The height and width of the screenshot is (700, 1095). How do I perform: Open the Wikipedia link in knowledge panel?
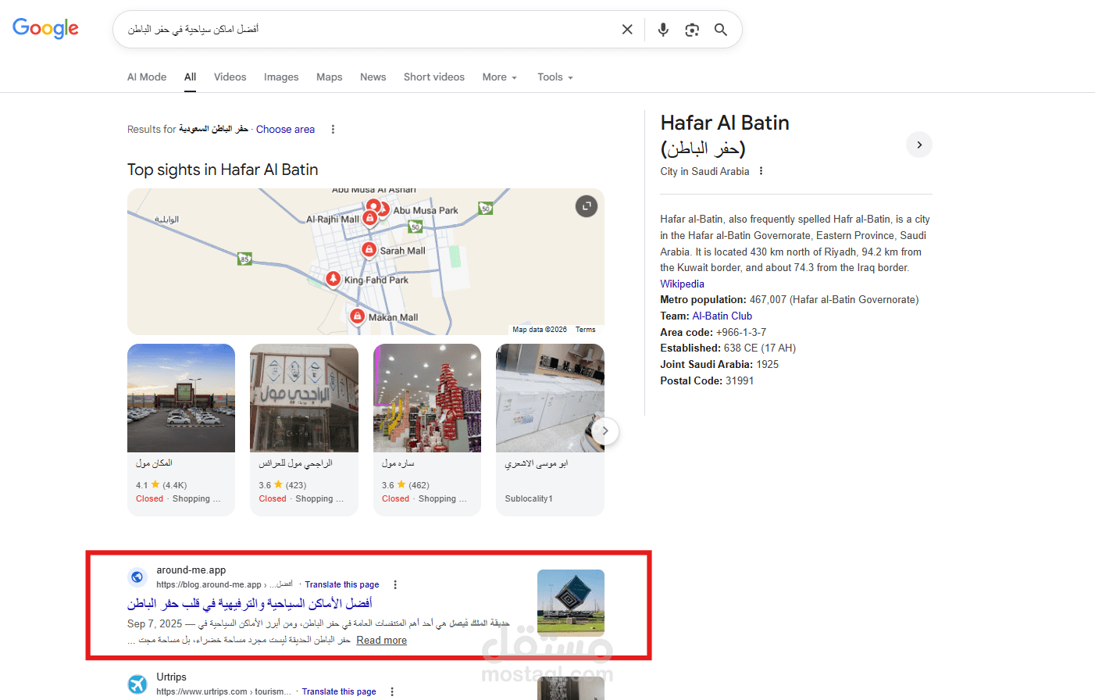[682, 284]
